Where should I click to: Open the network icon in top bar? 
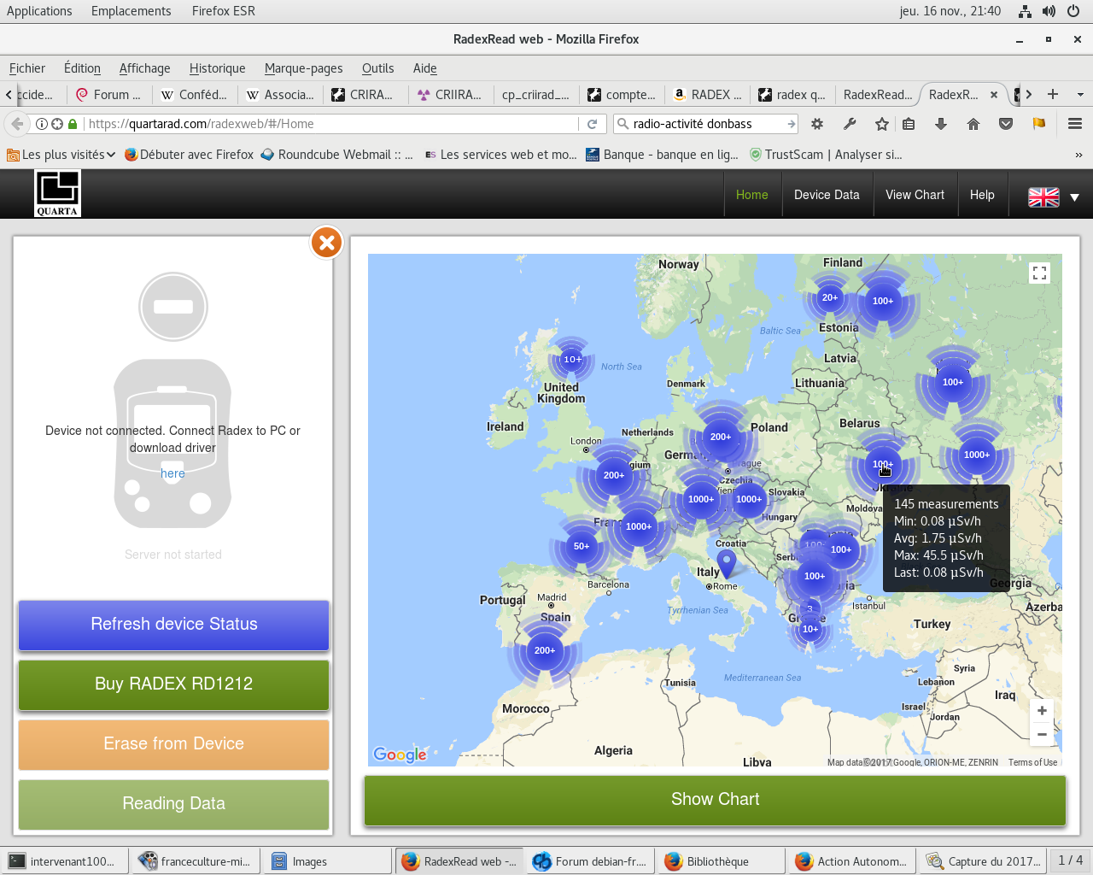click(x=1025, y=11)
